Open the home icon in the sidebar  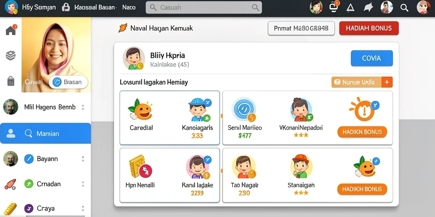pyautogui.click(x=11, y=30)
